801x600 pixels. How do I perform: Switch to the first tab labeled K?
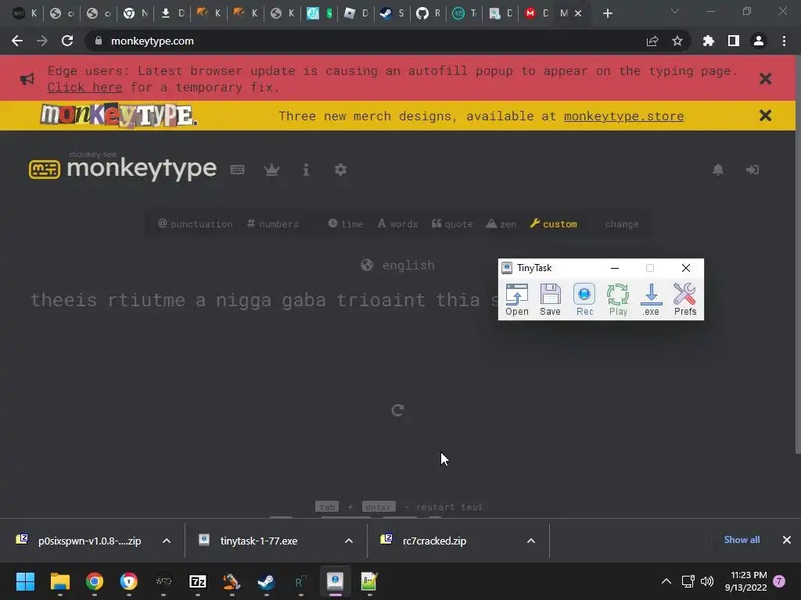pos(24,13)
